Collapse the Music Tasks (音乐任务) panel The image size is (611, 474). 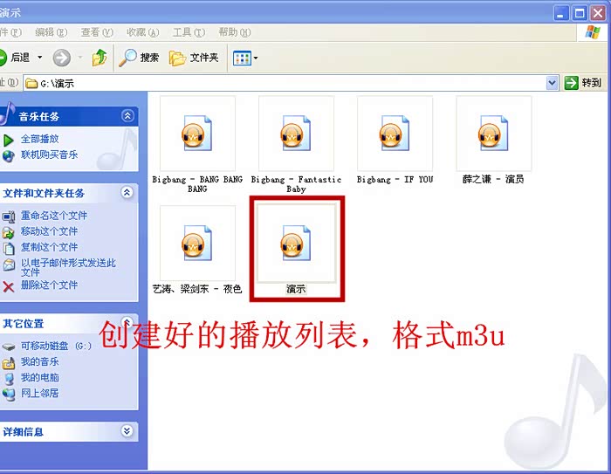127,116
